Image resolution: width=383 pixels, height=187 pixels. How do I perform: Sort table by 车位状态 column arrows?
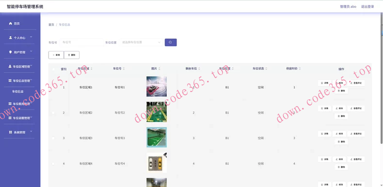click(266, 69)
